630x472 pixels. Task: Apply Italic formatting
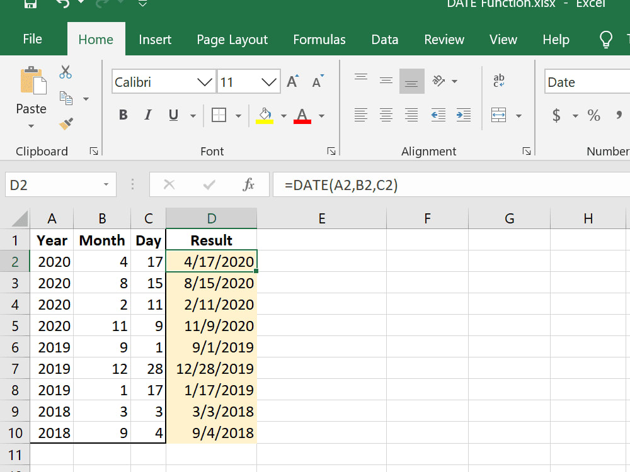click(147, 115)
